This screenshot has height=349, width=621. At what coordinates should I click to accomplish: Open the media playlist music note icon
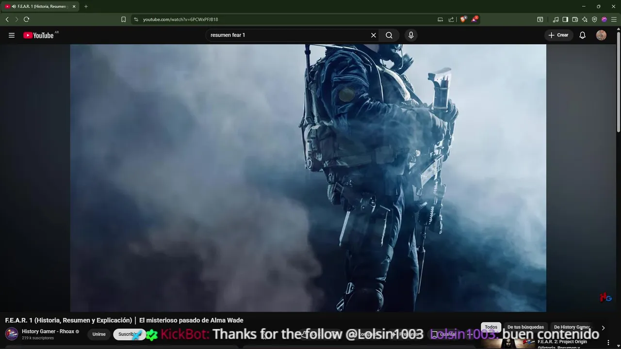556,19
